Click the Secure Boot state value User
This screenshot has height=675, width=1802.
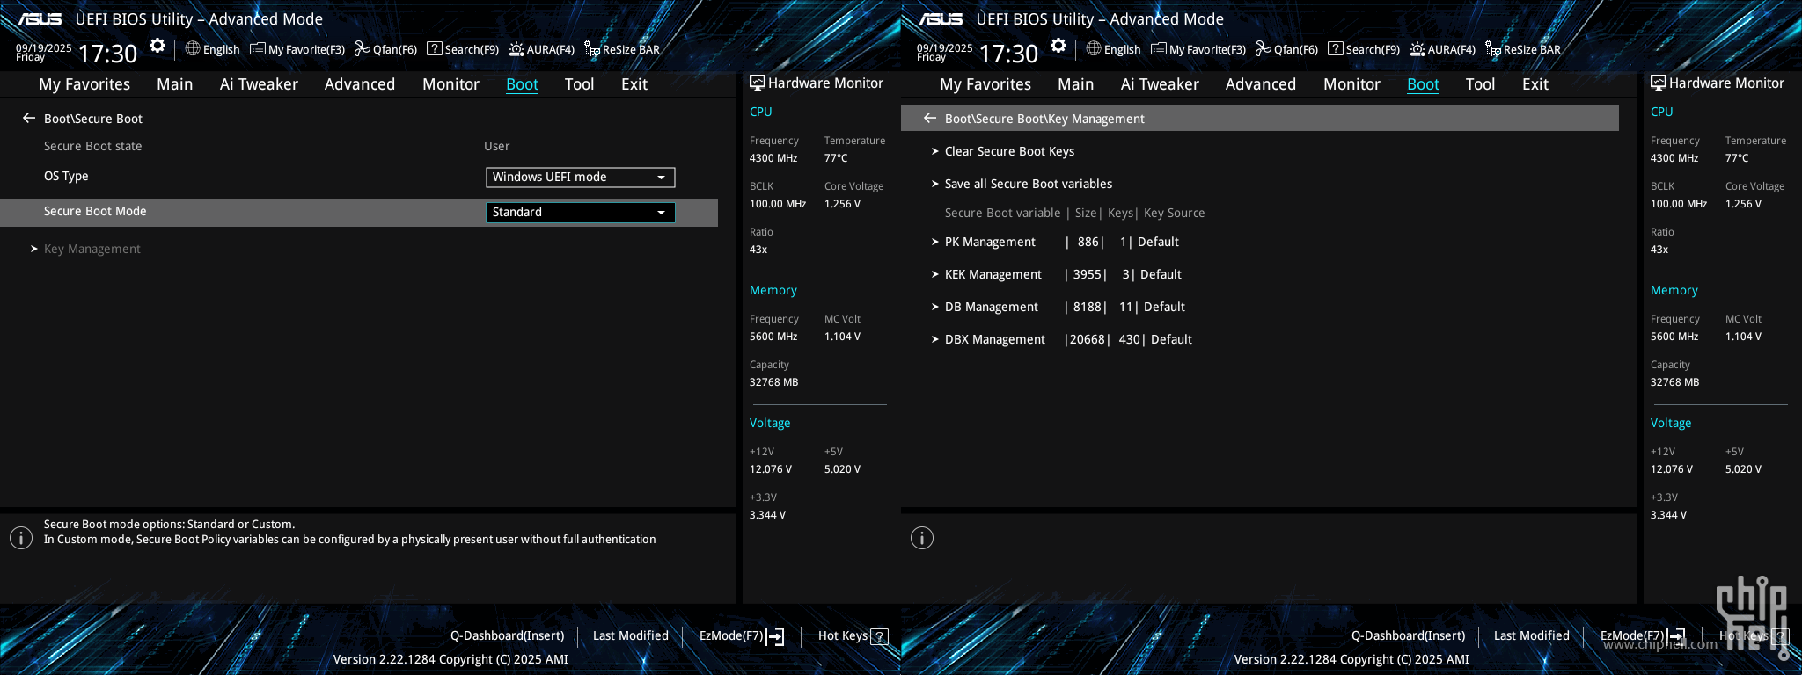(x=497, y=146)
